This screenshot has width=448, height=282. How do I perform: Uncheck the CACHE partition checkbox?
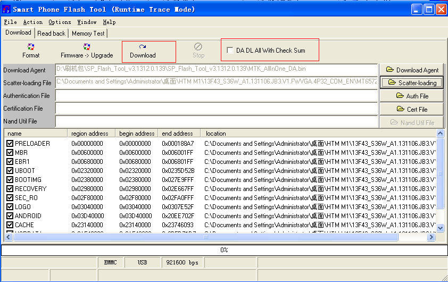pos(10,225)
